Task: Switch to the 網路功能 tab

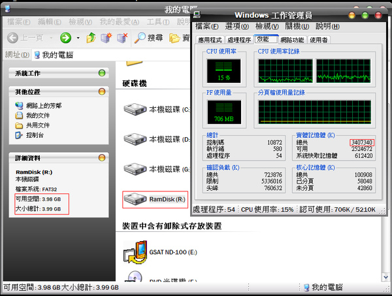Action: pos(292,40)
